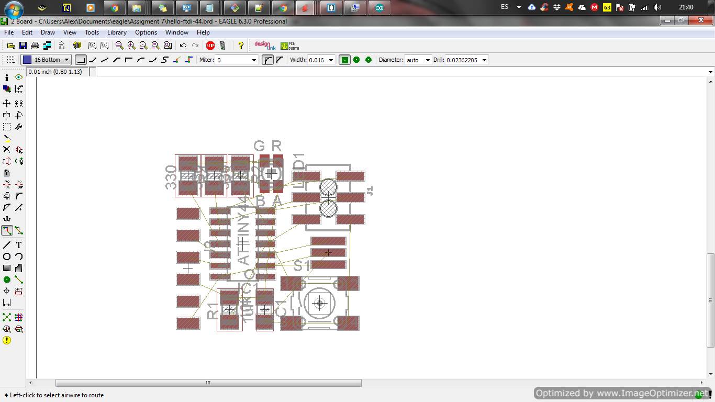This screenshot has height=402, width=715.
Task: Select the Via tool
Action: (7, 280)
